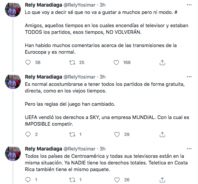
Task: Like the tweet with 168 likes
Action: 116,62
